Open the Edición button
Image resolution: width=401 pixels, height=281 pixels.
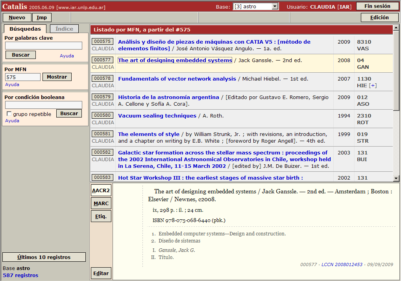coord(379,18)
